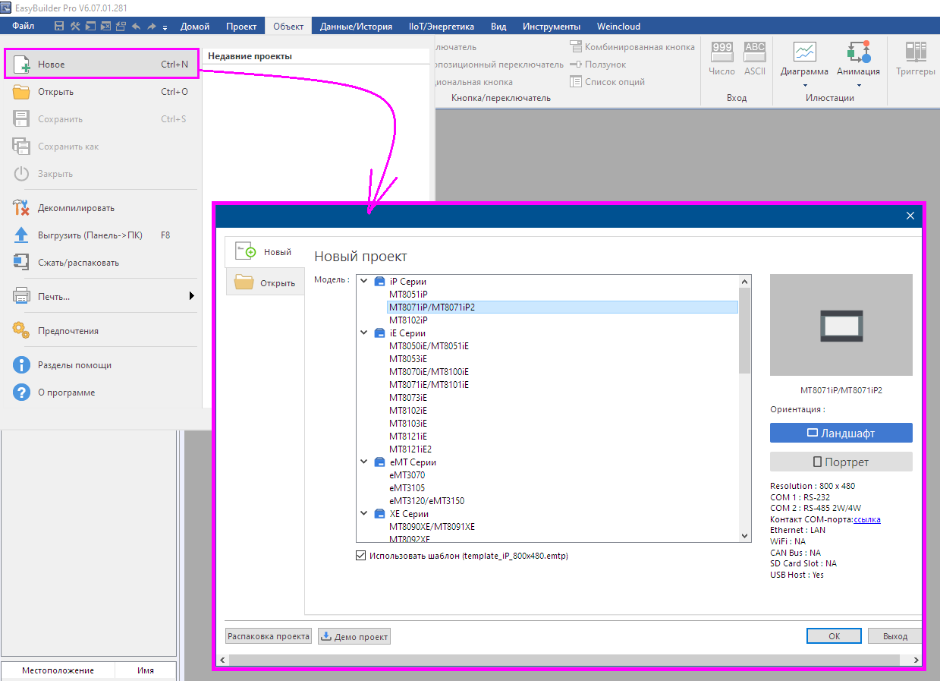The width and height of the screenshot is (940, 681).
Task: Click the hammer-and-wrench tools icon in the title toolbar
Action: pyautogui.click(x=75, y=26)
